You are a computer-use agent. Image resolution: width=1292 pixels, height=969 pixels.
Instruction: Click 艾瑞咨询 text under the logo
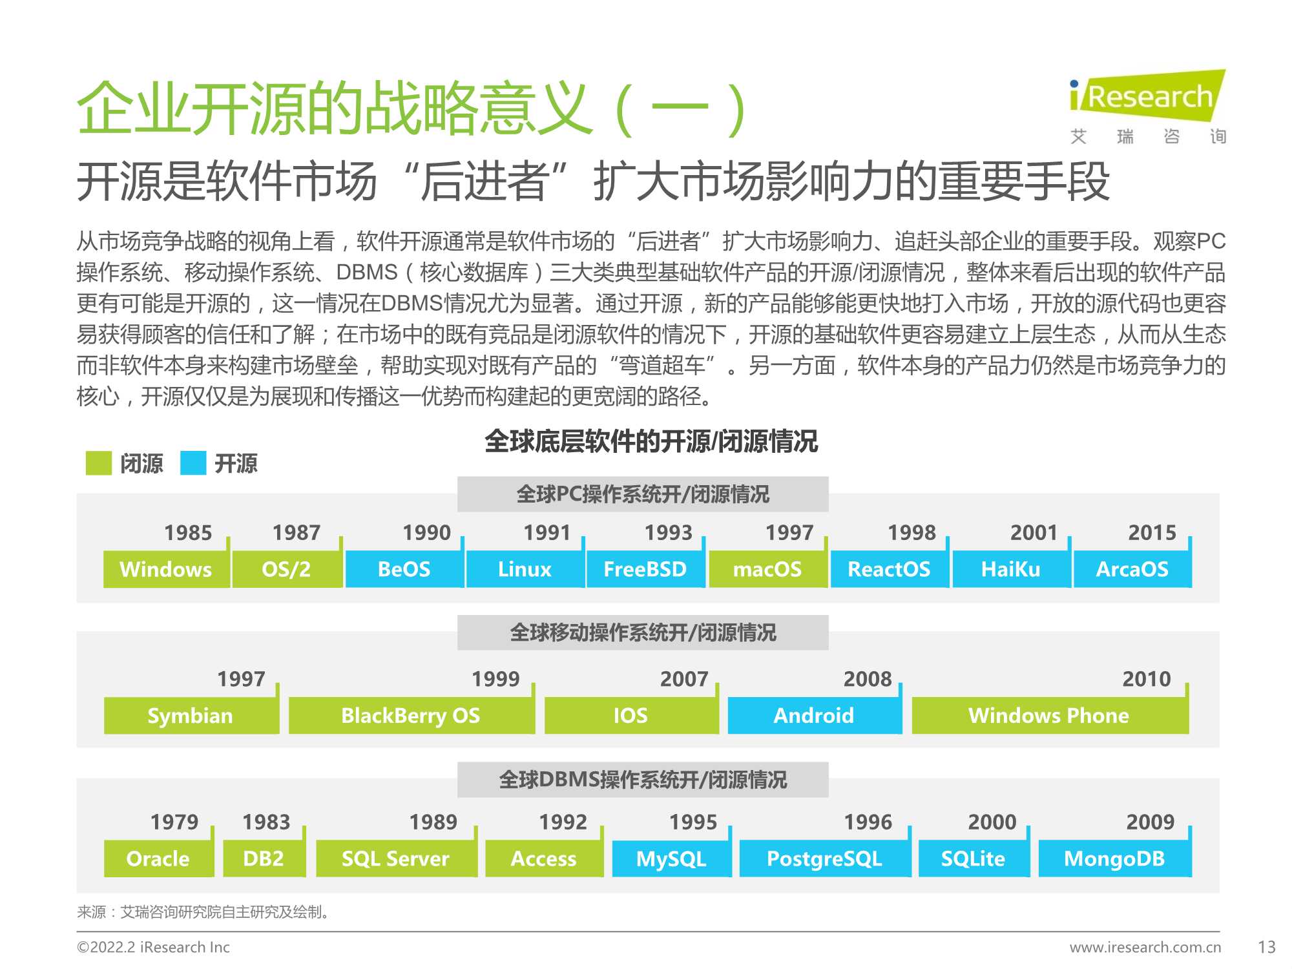click(1148, 136)
